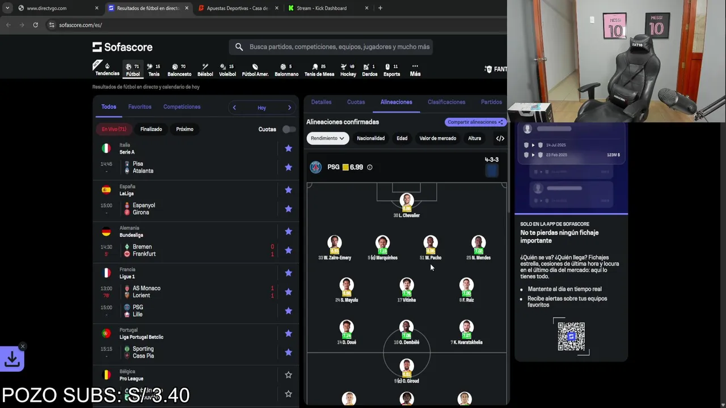Toggle favorite star for PSG vs Lille
The image size is (726, 408).
(x=288, y=311)
